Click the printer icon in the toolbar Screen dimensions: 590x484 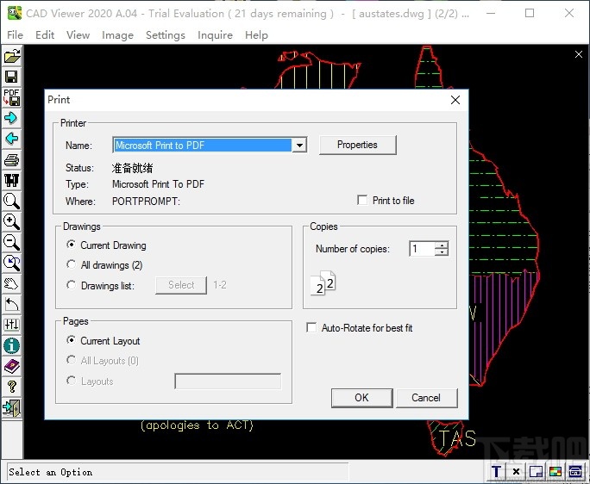(12, 159)
